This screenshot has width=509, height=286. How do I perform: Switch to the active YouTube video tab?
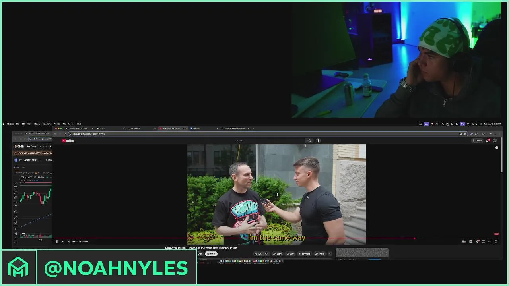click(172, 128)
